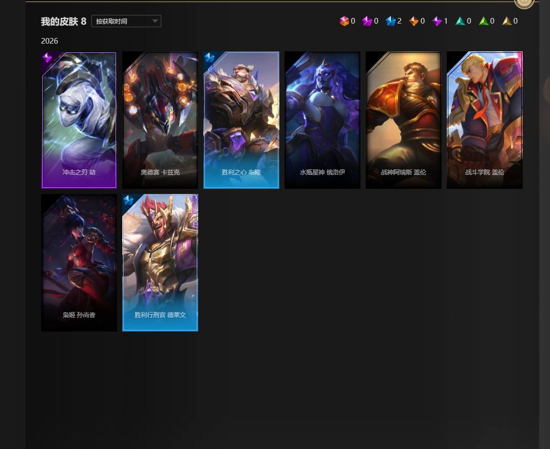Click the teal triangle rarity icon
This screenshot has width=550, height=449.
tap(460, 21)
